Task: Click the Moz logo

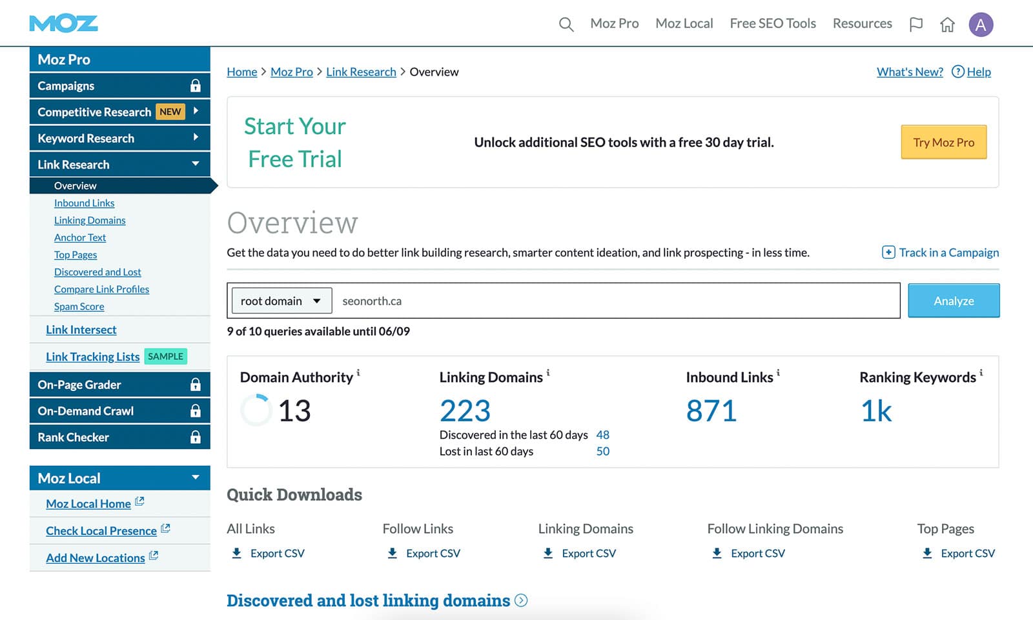Action: pos(63,24)
